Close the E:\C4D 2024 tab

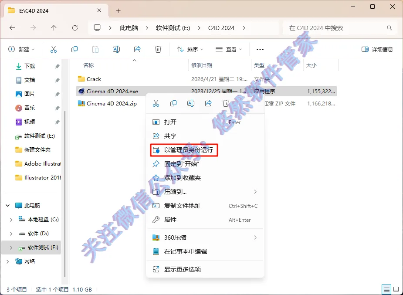pyautogui.click(x=99, y=10)
